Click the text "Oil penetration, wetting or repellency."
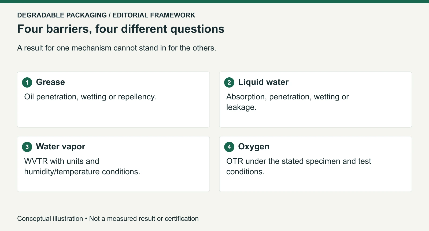The image size is (429, 231). (x=90, y=97)
